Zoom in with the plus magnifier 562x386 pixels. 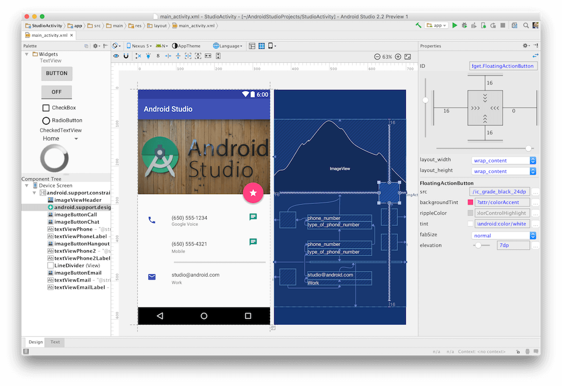[x=398, y=57]
